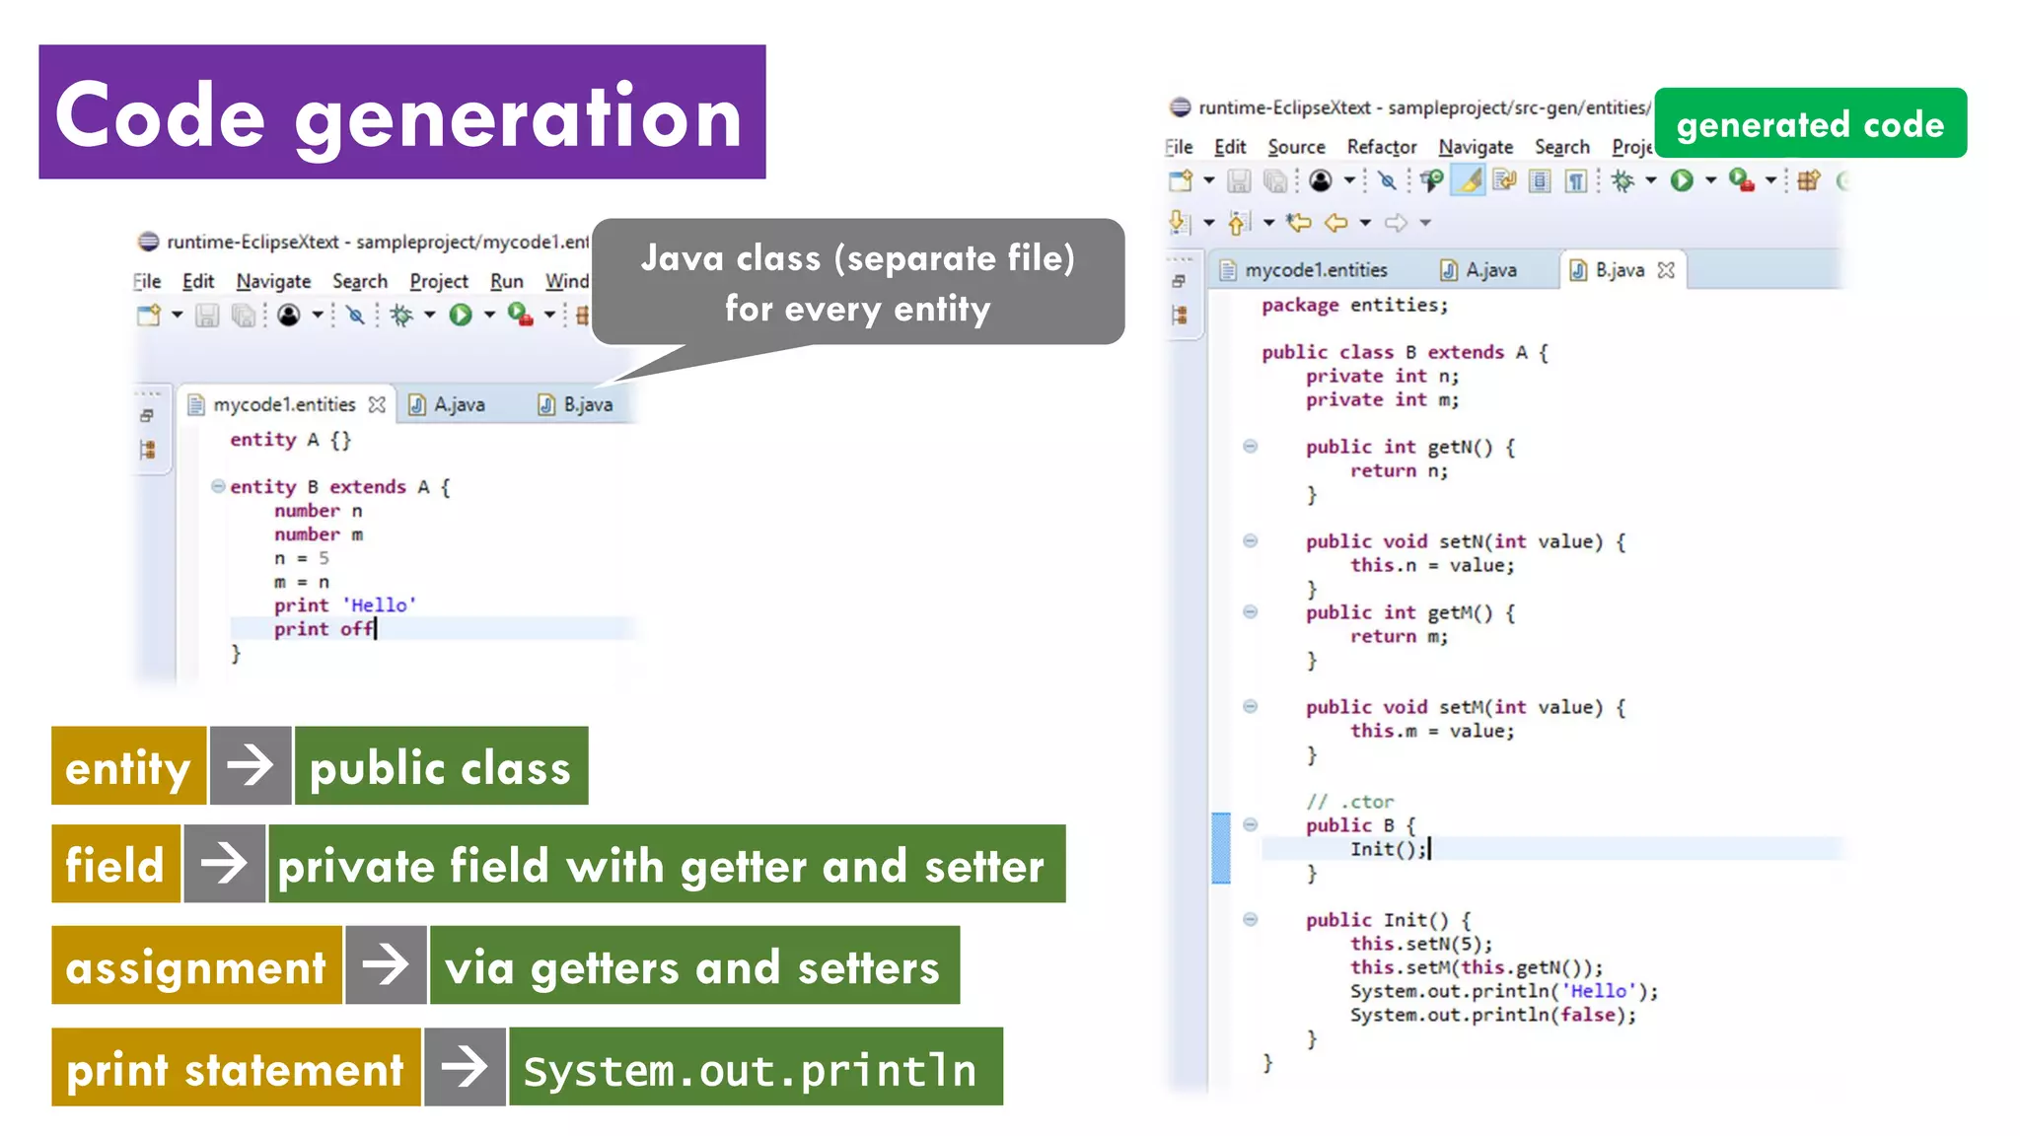
Task: Open the Debug dropdown arrow in left Eclipse window
Action: pyautogui.click(x=430, y=316)
